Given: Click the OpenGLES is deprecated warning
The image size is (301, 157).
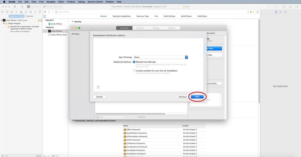Looking at the screenshot, I should click(25, 27).
